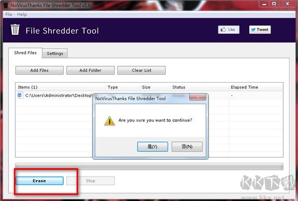Screen dimensions: 298x201
Task: Click the file icon in list row
Action: 20,95
